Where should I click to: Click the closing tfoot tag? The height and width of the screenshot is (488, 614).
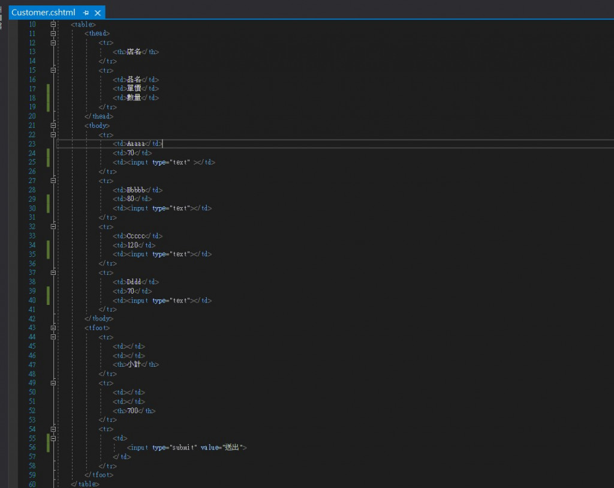pyautogui.click(x=99, y=475)
